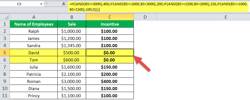Click the $1,000.00 sale cell
The image size is (250, 100).
72,31
